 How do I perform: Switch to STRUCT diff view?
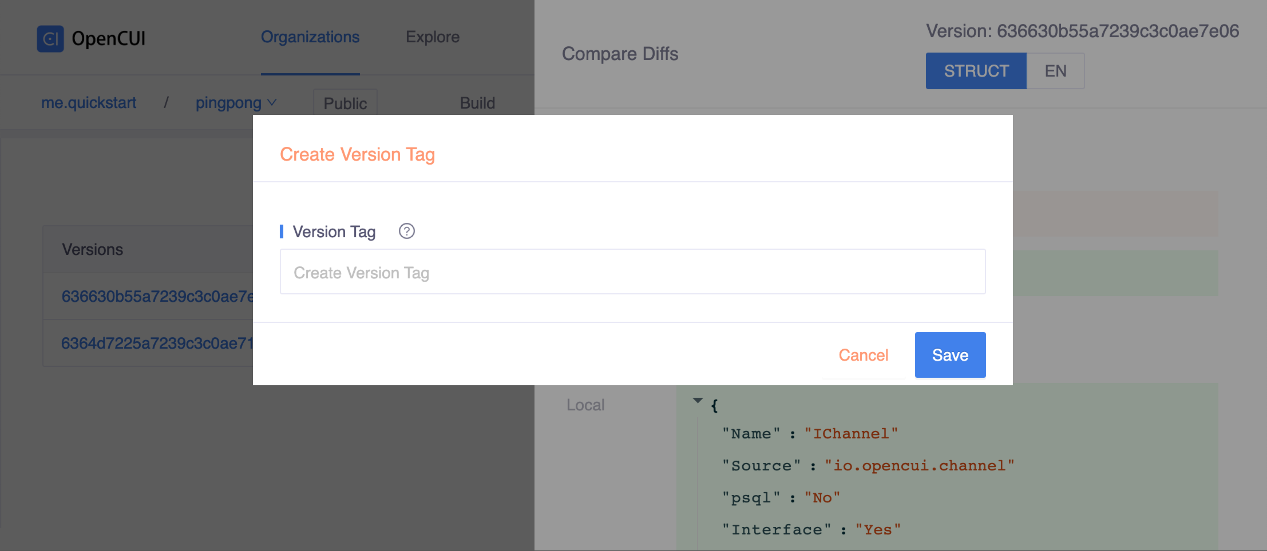coord(976,71)
